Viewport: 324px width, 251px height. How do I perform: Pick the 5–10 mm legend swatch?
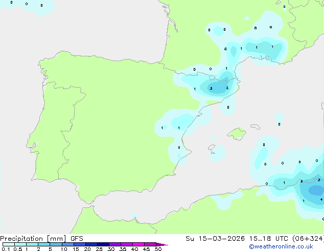coord(56,244)
